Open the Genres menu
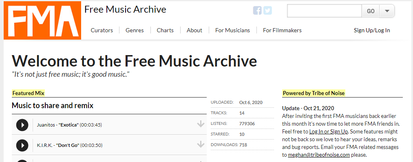 click(135, 30)
